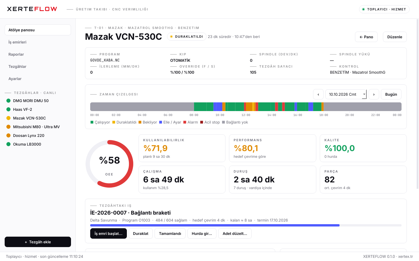Screen dimensions: 419x261
Task: Click the work order progress bar
Action: point(246,225)
